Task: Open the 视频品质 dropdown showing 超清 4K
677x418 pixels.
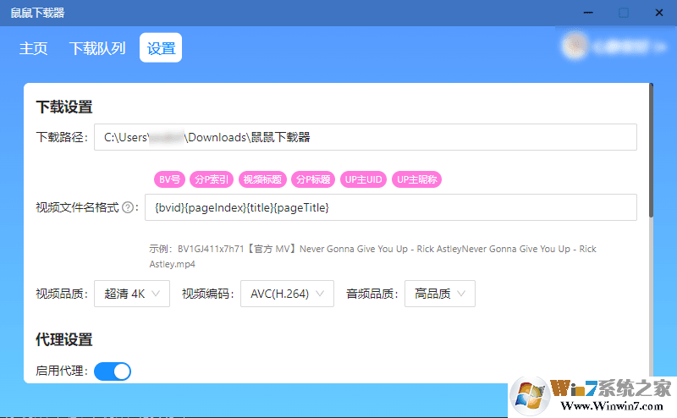Action: (x=131, y=294)
